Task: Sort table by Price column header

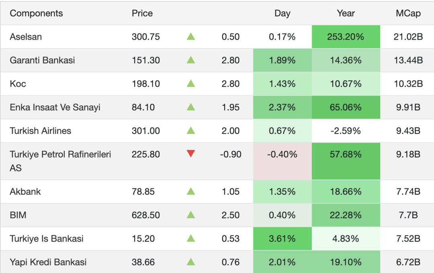Action: pos(142,13)
